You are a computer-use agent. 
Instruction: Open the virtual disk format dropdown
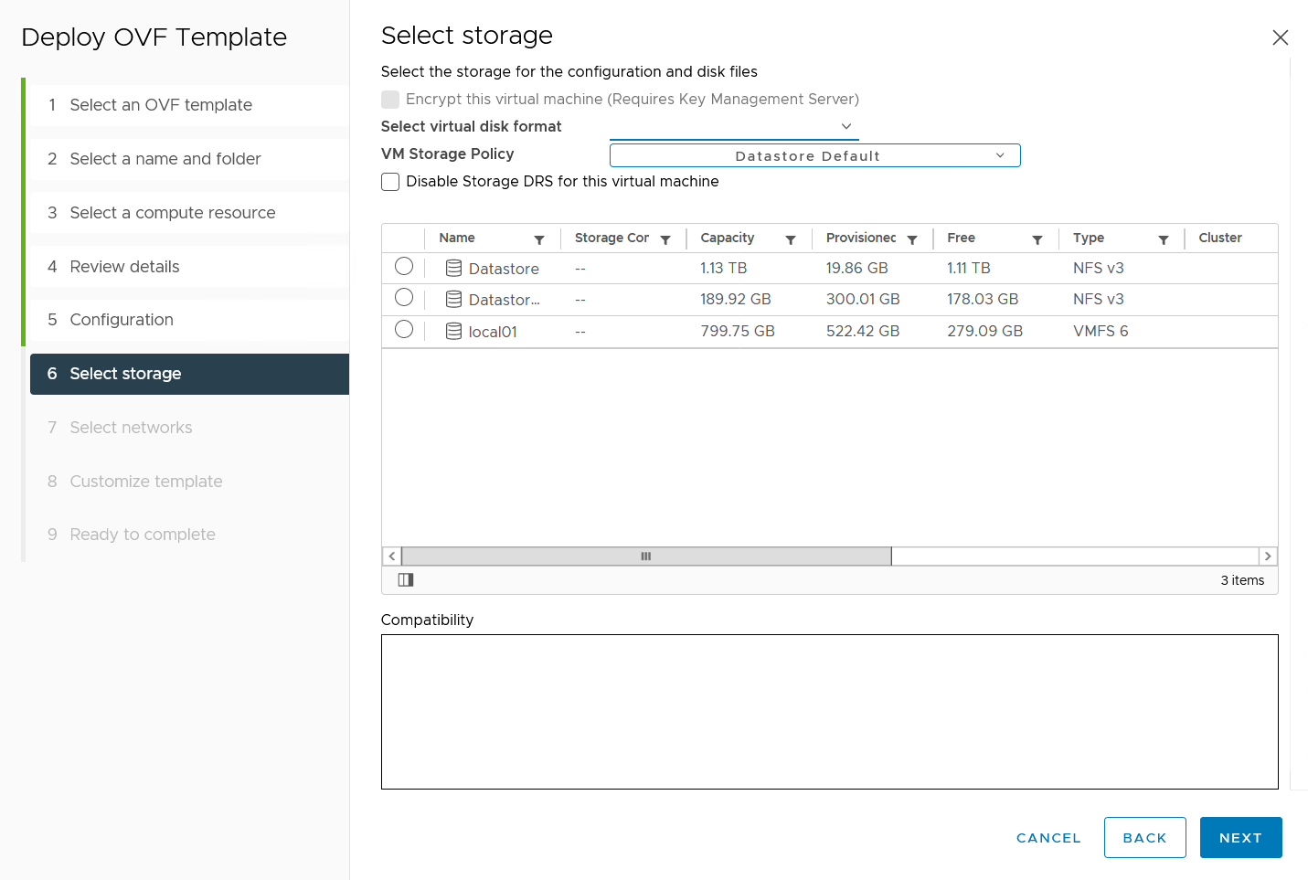[734, 127]
